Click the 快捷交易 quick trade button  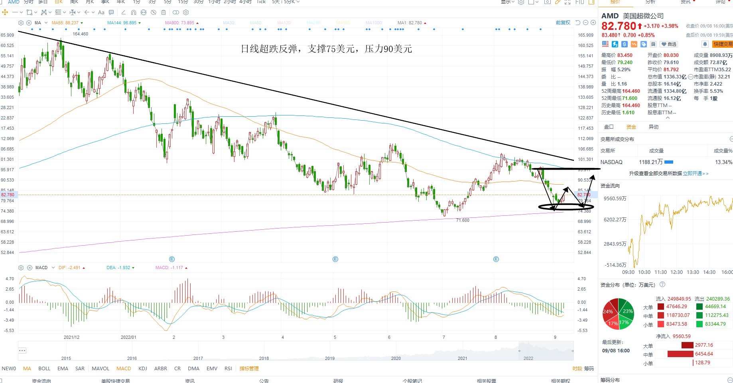[x=723, y=44]
